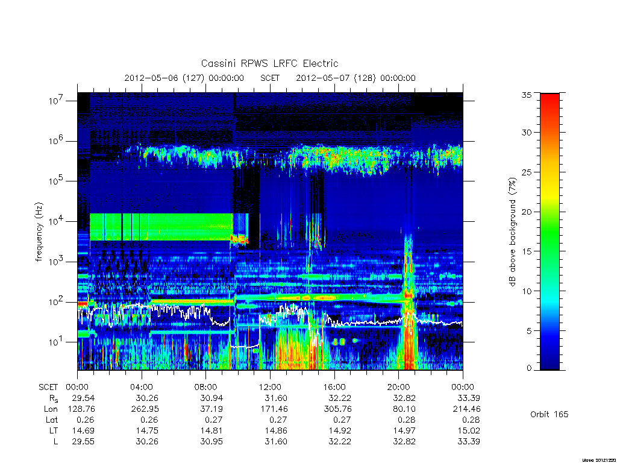Click the Orbit 165 text
The width and height of the screenshot is (617, 463).
pyautogui.click(x=550, y=414)
